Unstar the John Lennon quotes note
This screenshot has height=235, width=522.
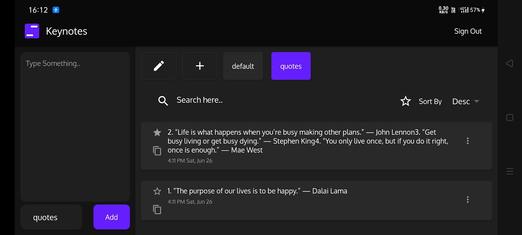157,132
